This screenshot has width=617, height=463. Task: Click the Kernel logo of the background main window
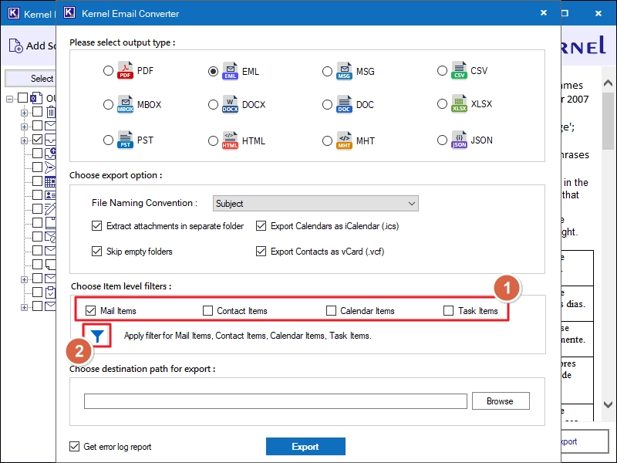[14, 13]
